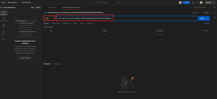
Task: Click the blue Send button
Action: coord(202,18)
